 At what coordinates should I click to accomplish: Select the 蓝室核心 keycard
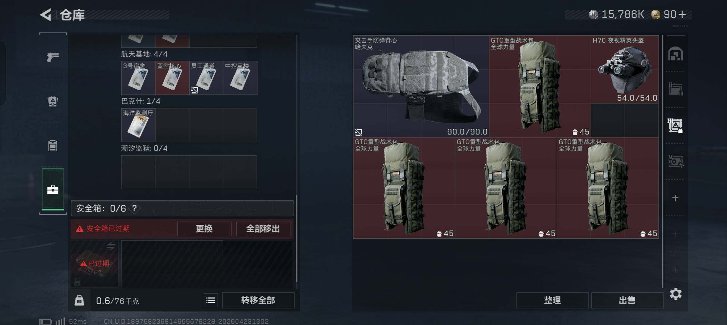click(172, 78)
